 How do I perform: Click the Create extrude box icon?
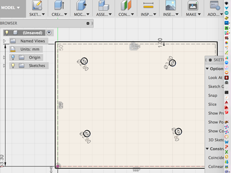coord(59,6)
